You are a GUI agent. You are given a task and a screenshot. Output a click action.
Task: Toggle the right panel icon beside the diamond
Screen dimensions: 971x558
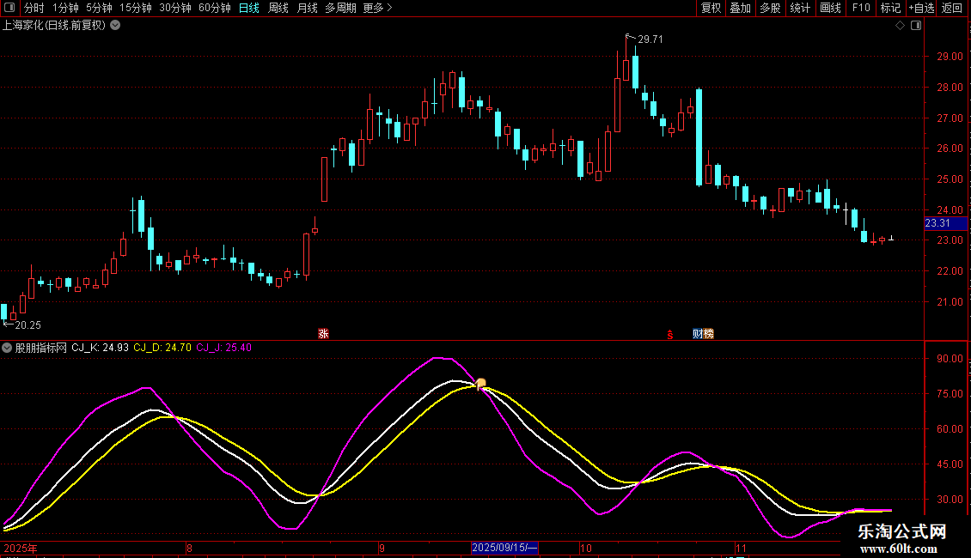916,26
